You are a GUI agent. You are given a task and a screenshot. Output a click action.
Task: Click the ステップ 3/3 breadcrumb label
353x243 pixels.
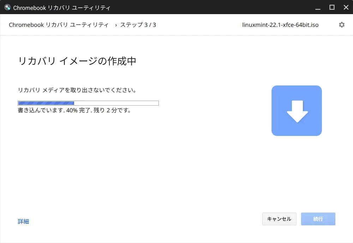point(138,25)
